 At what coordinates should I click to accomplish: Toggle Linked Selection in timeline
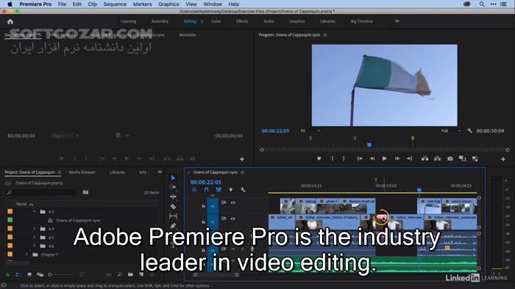tap(219, 190)
